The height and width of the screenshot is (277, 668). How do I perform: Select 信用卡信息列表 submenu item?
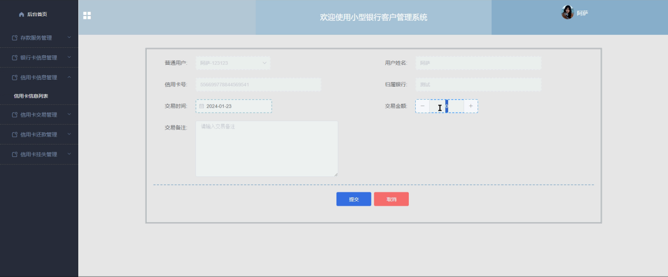coord(31,96)
